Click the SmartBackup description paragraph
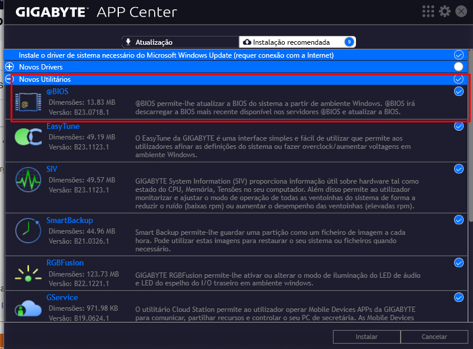 (x=270, y=241)
